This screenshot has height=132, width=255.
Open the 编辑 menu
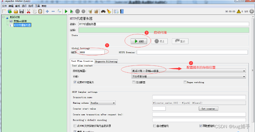tap(11, 6)
